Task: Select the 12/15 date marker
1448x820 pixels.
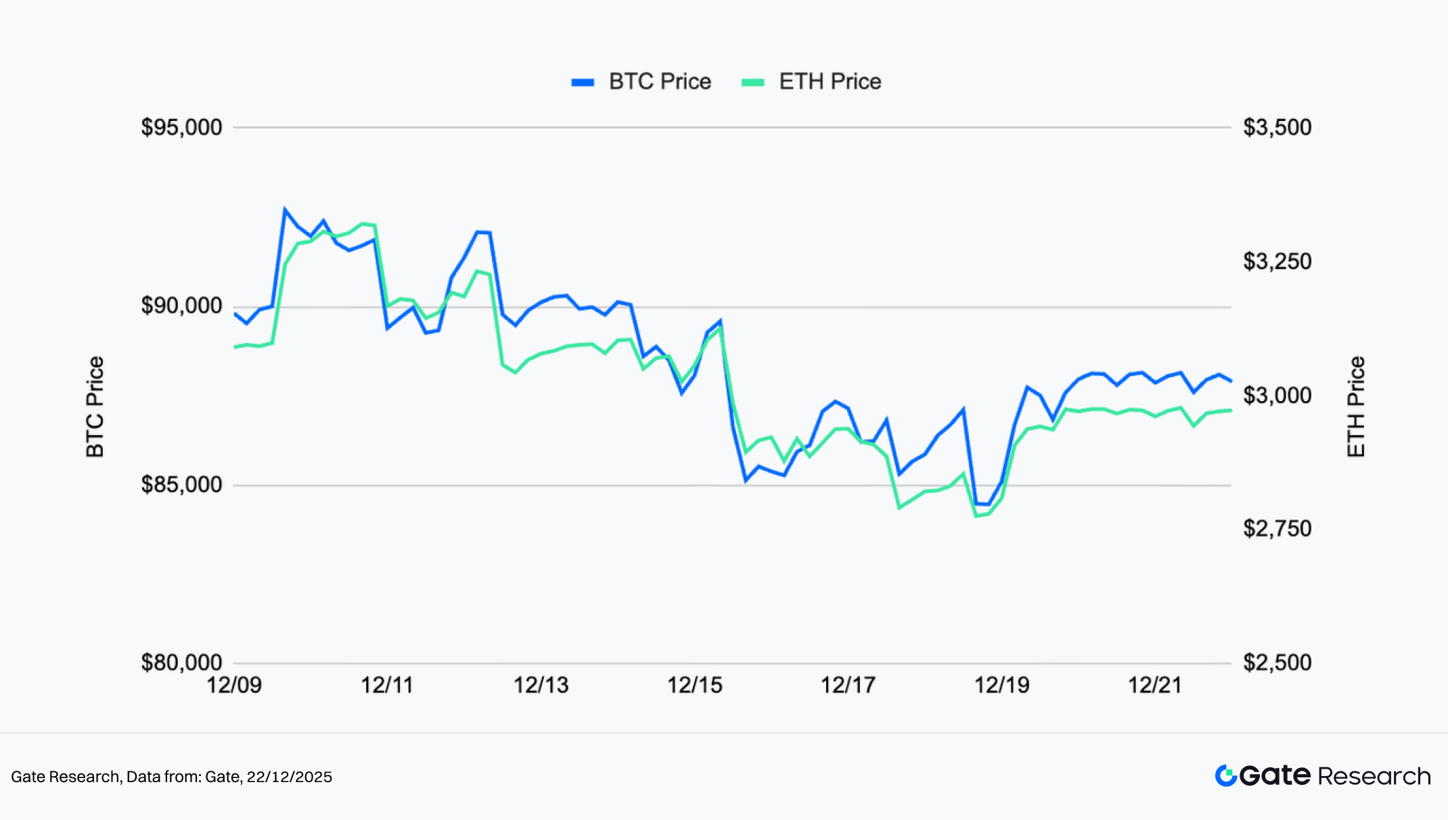Action: click(695, 685)
